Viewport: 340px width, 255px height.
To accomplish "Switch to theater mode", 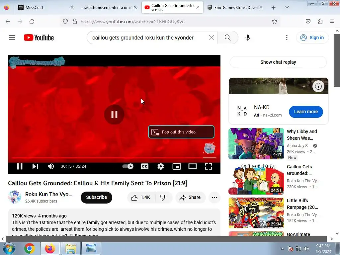I will (x=193, y=166).
